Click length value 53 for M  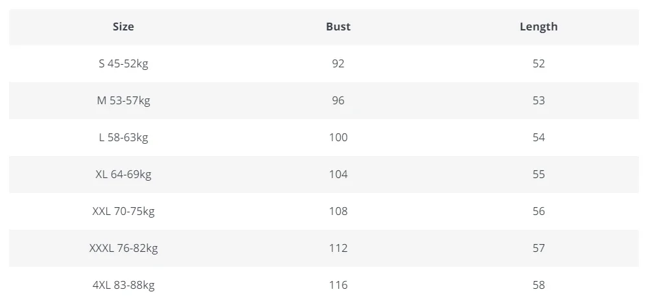[538, 100]
